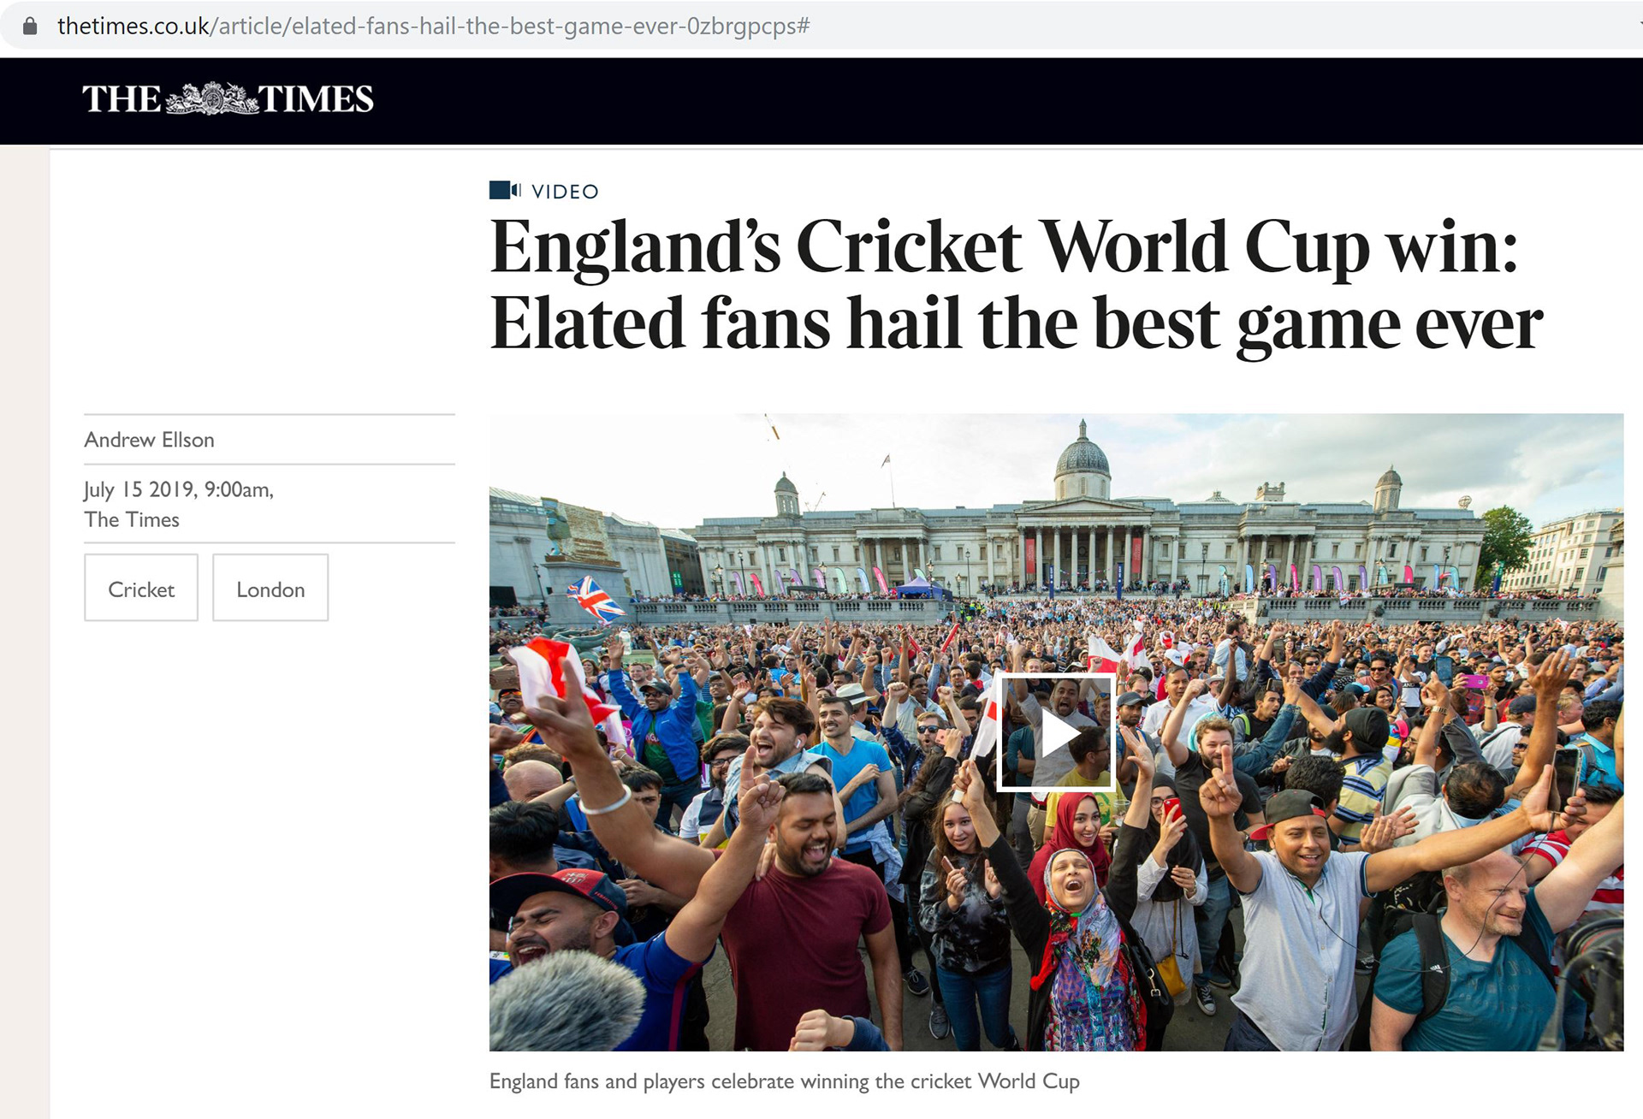This screenshot has width=1643, height=1119.
Task: Click the July 15 2019 publication date
Action: [x=178, y=489]
